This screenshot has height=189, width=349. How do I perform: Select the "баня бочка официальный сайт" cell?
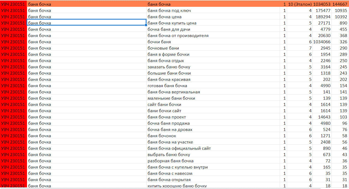(x=179, y=148)
